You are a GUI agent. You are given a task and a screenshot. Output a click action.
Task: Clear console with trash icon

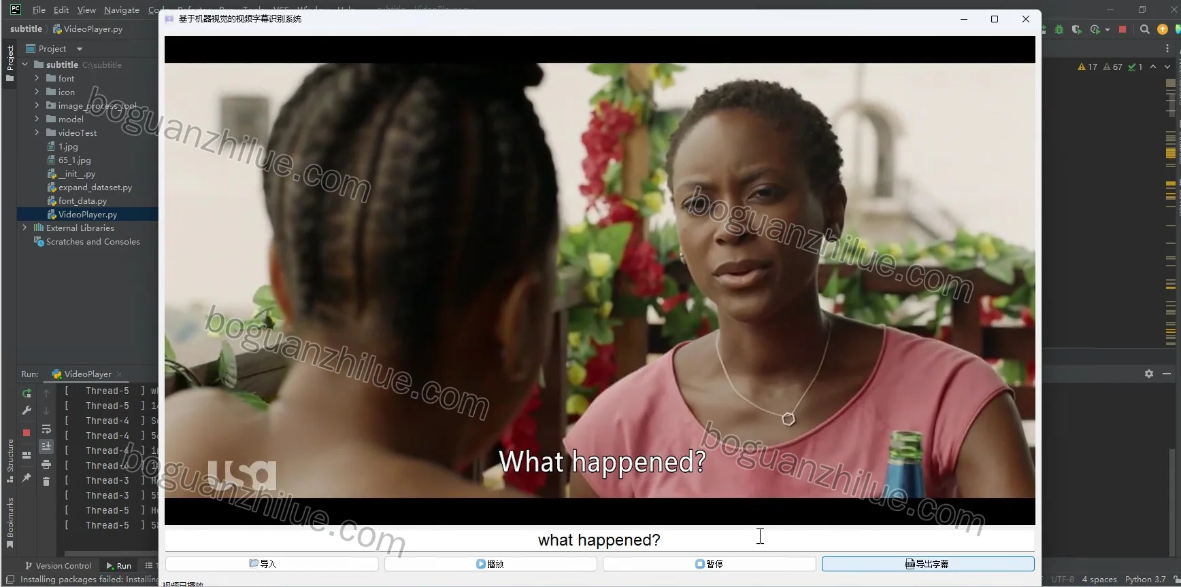tap(46, 482)
